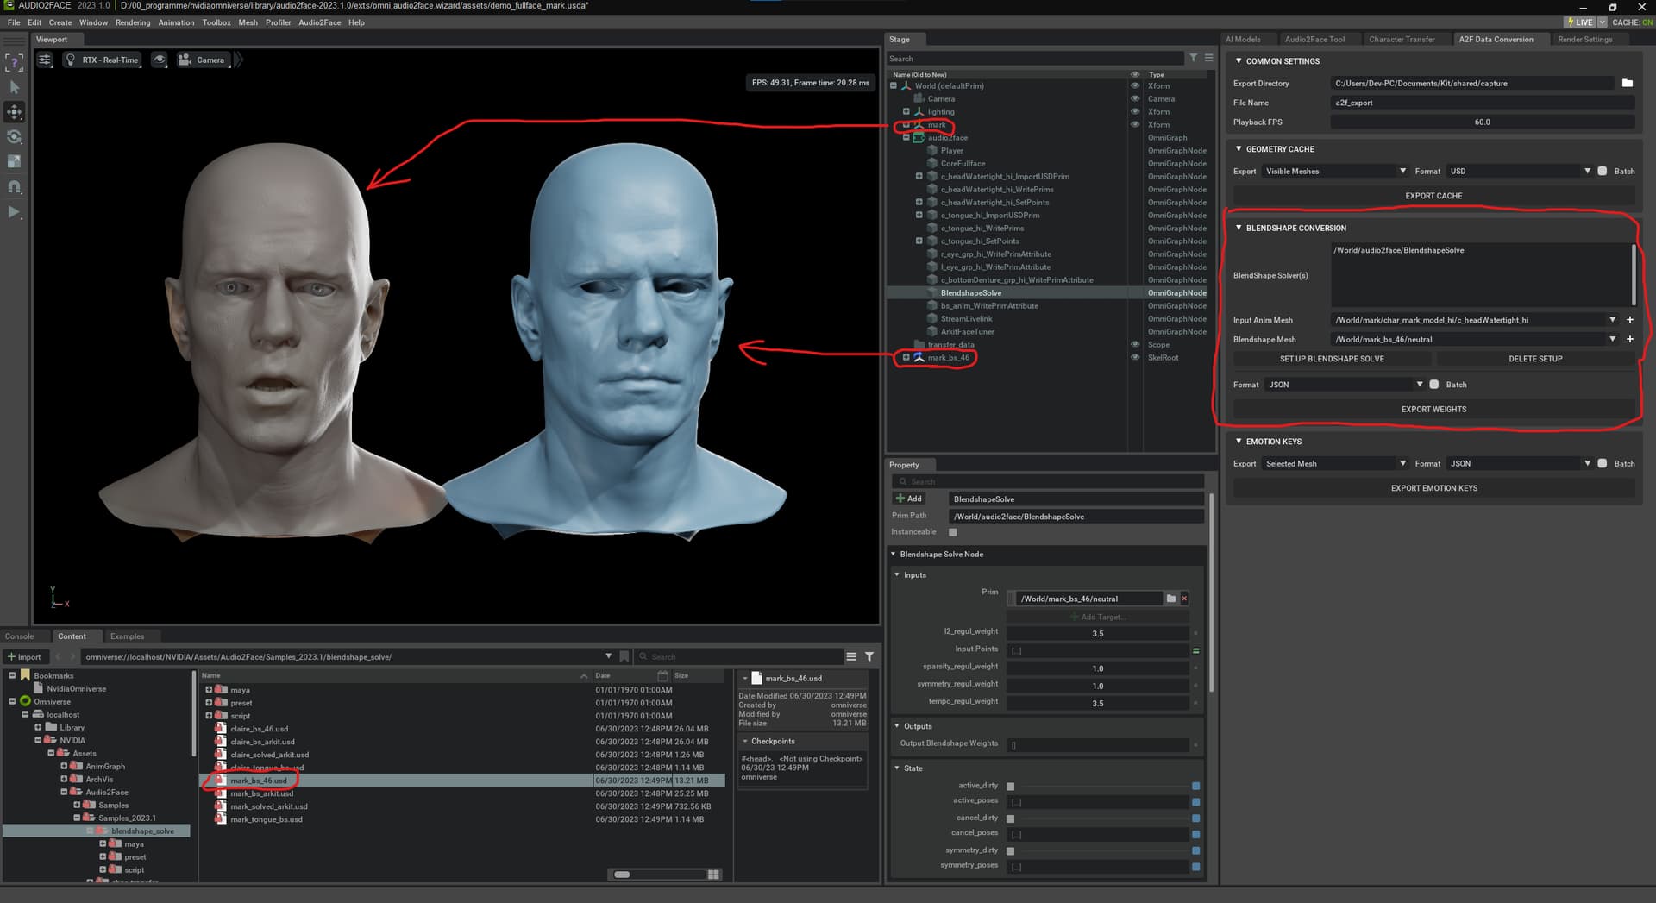Open the viewport eye display menu

click(160, 60)
